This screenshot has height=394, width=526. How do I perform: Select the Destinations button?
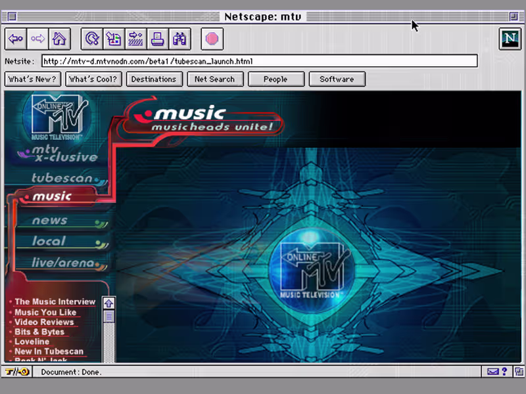point(154,79)
